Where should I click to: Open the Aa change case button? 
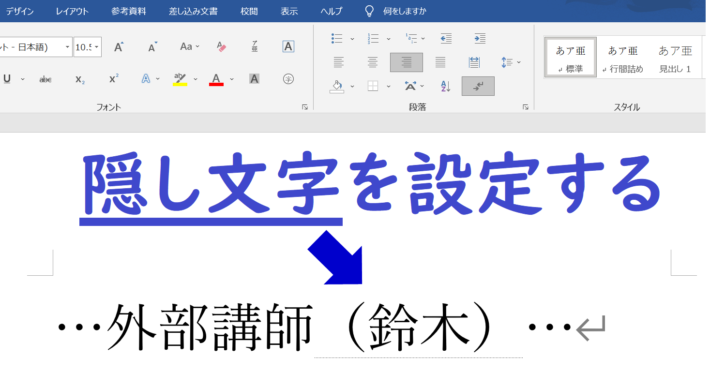click(189, 47)
